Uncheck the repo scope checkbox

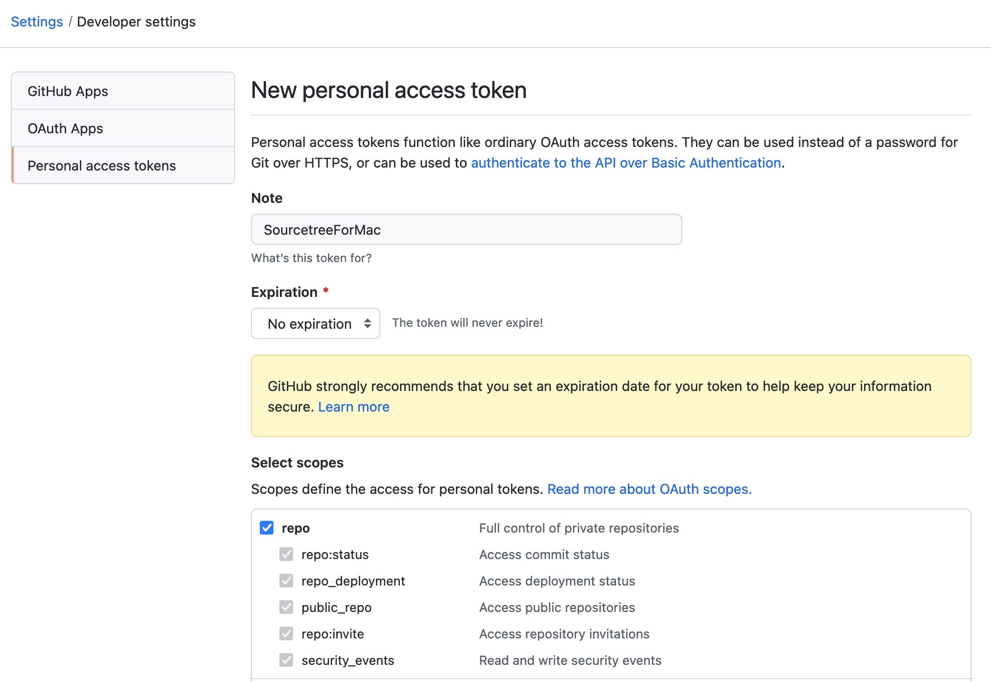click(267, 528)
